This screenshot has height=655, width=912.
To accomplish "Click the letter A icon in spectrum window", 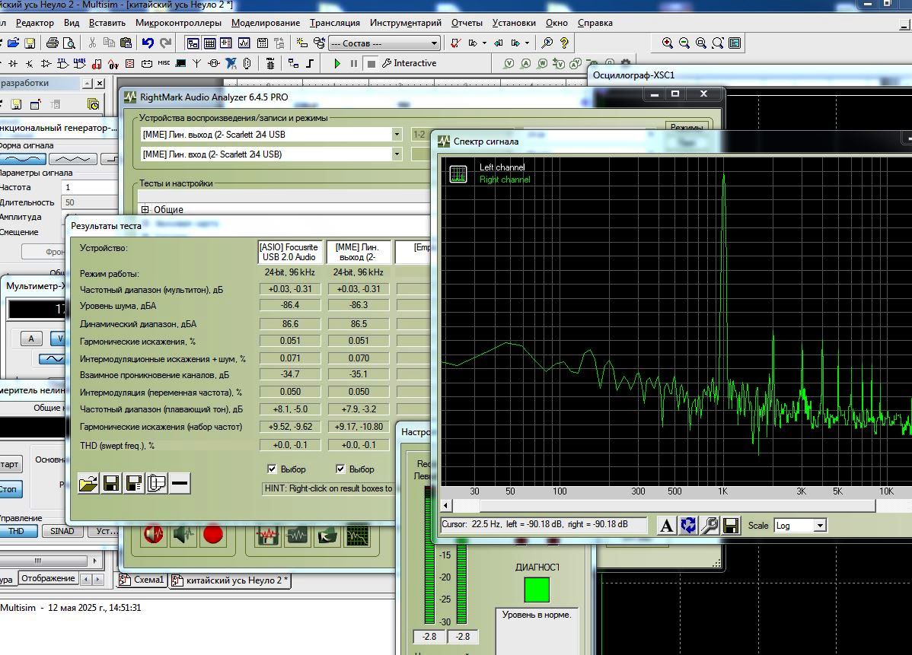I will point(667,526).
